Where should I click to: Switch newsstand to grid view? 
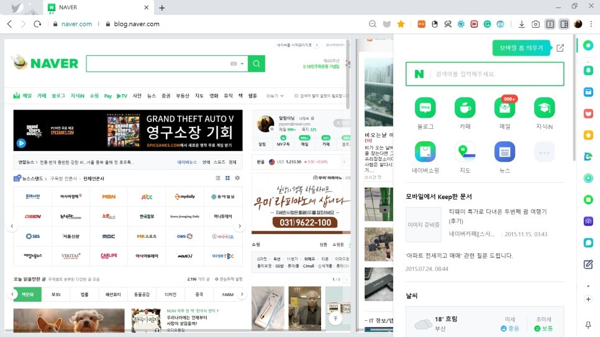228,178
